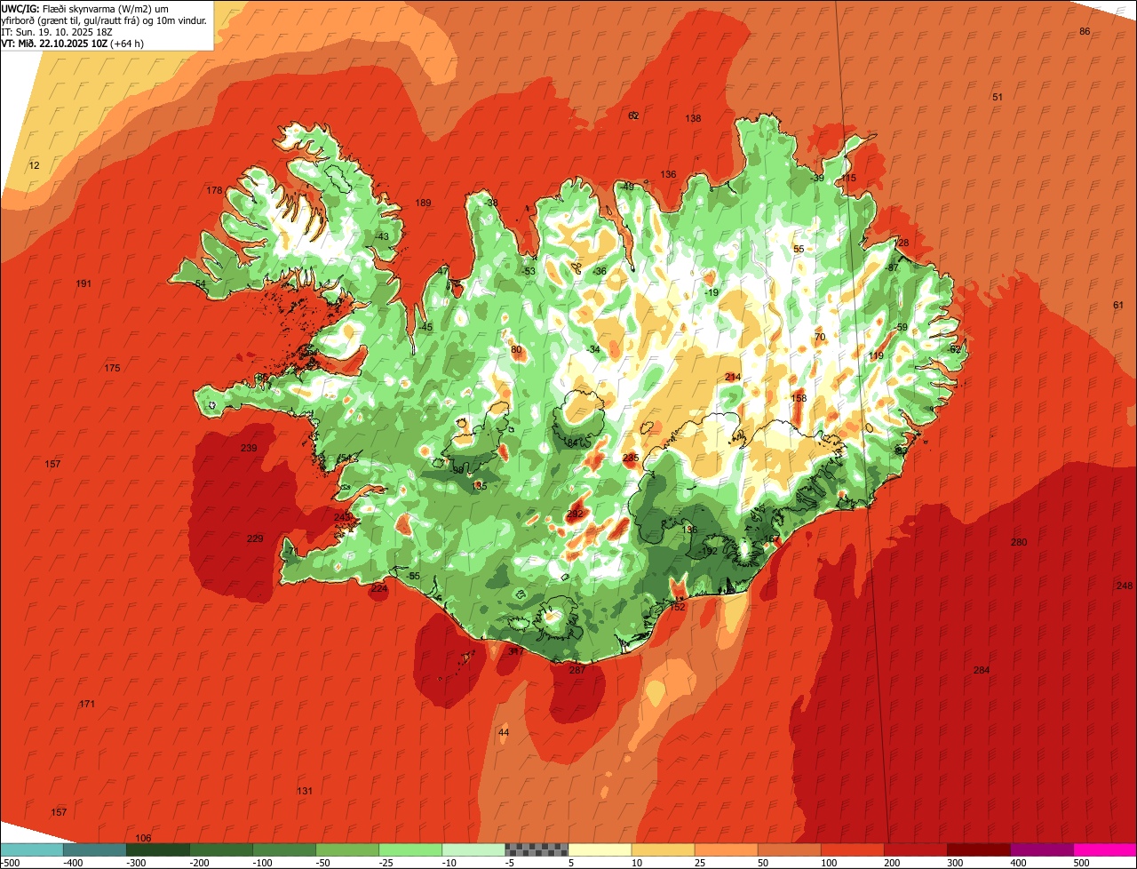Click the flux value -45 in west Iceland
Viewport: 1137px width, 869px height.
click(425, 328)
